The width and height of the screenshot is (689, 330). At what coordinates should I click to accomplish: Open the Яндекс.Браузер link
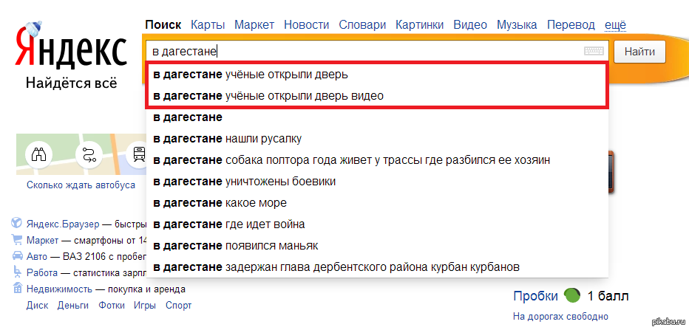63,224
